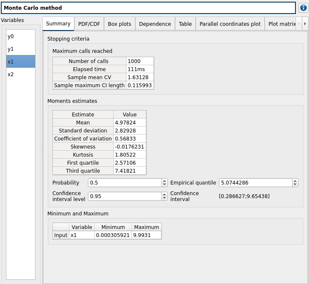Viewport: 309px width, 284px height.
Task: Decrease the Probability value
Action: pyautogui.click(x=164, y=185)
